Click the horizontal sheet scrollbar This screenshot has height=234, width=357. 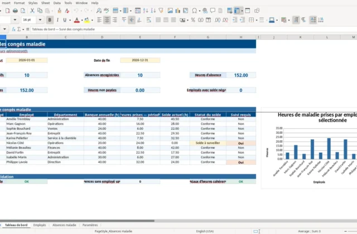(77, 221)
